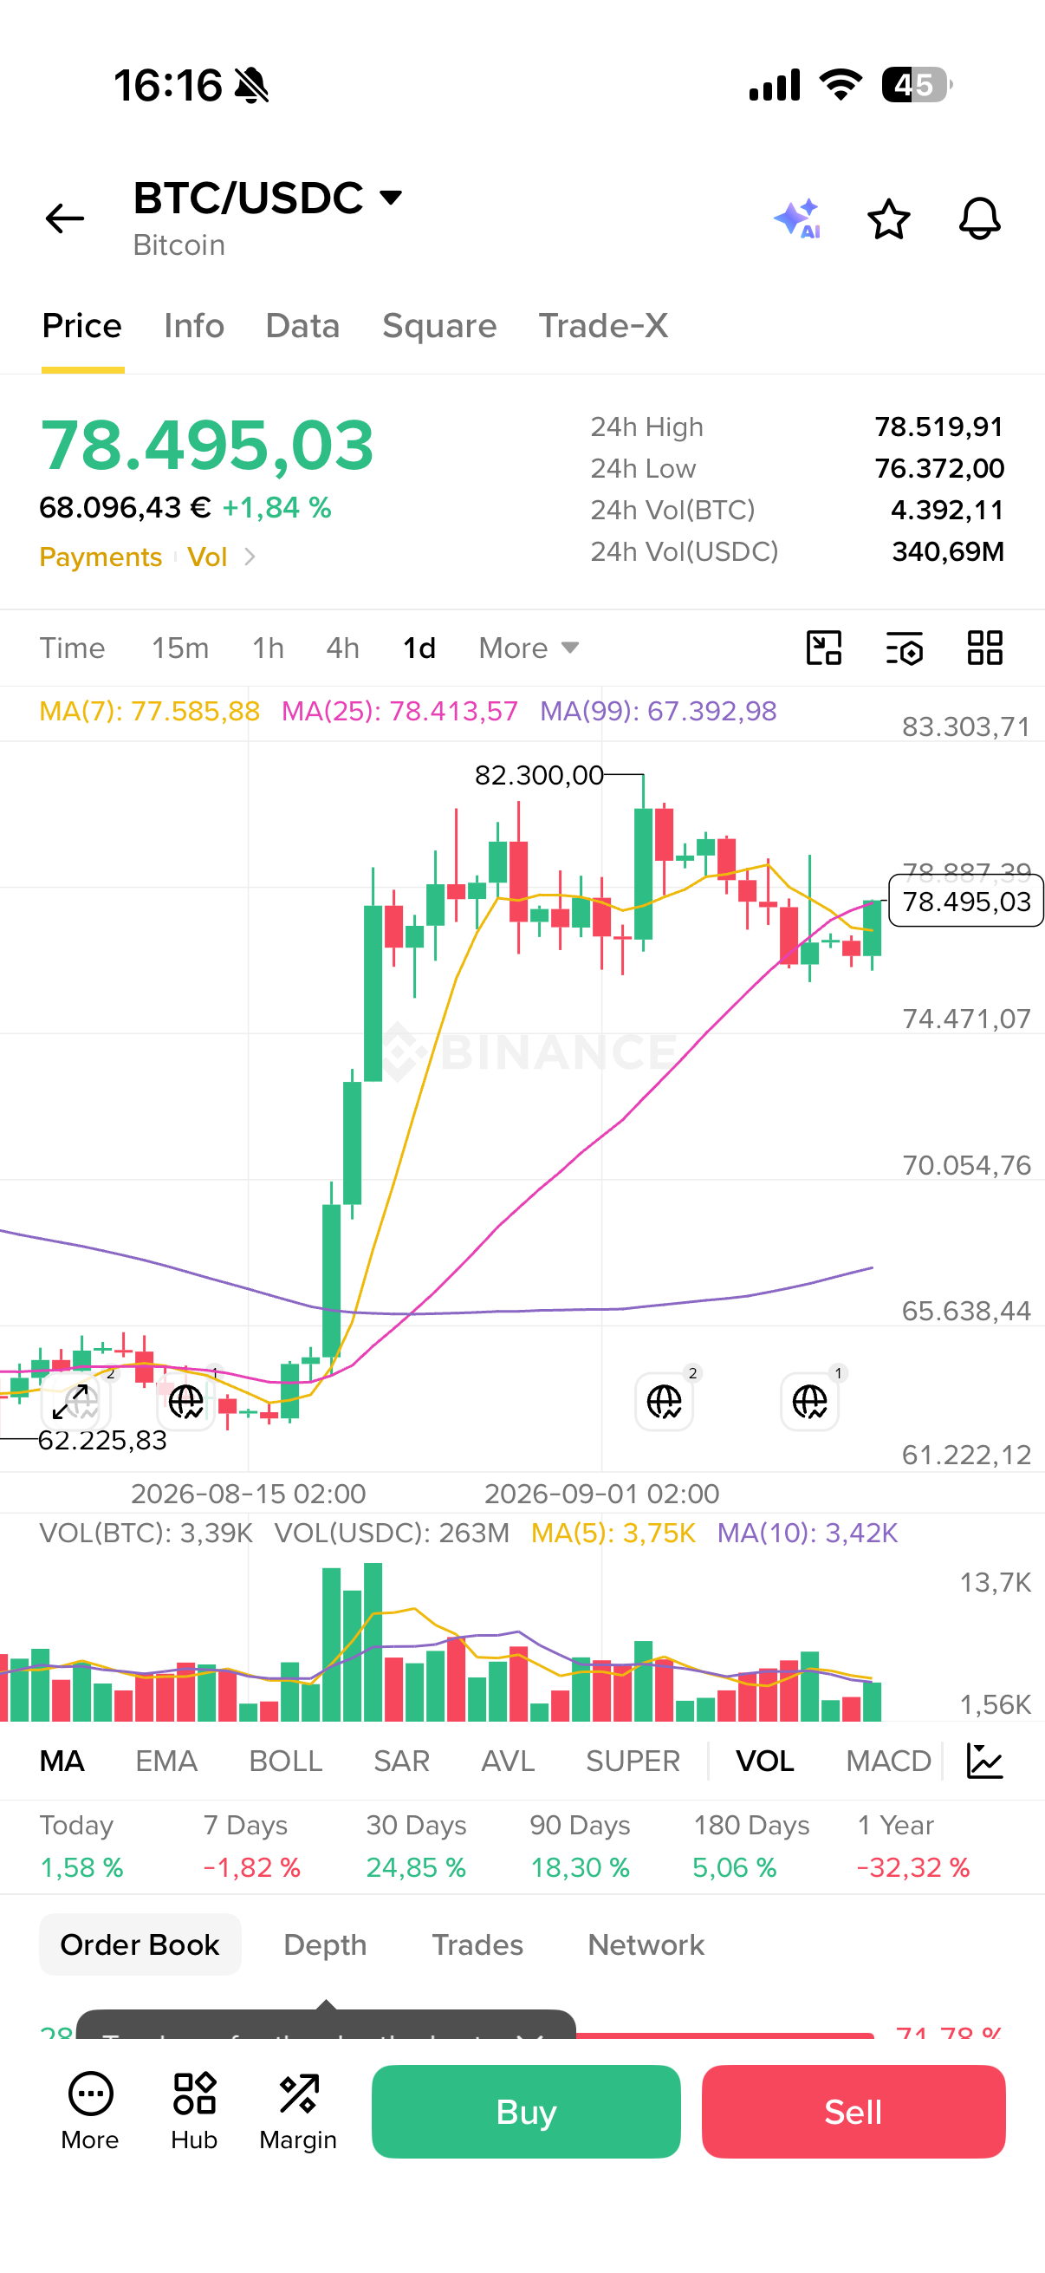Expand the More timeframes dropdown
Viewport: 1045px width, 2273px height.
pos(529,648)
